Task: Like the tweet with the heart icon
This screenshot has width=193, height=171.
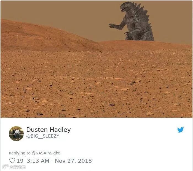Action: [12, 161]
